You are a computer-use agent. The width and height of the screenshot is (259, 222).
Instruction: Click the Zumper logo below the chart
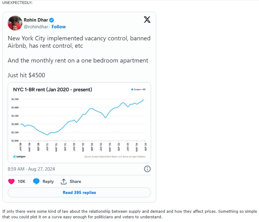pyautogui.click(x=19, y=156)
